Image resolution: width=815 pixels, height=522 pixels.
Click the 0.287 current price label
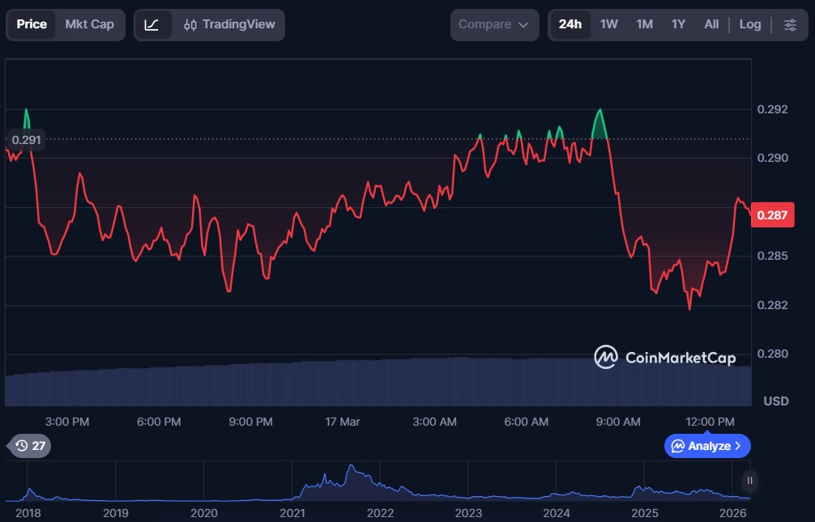coord(770,215)
